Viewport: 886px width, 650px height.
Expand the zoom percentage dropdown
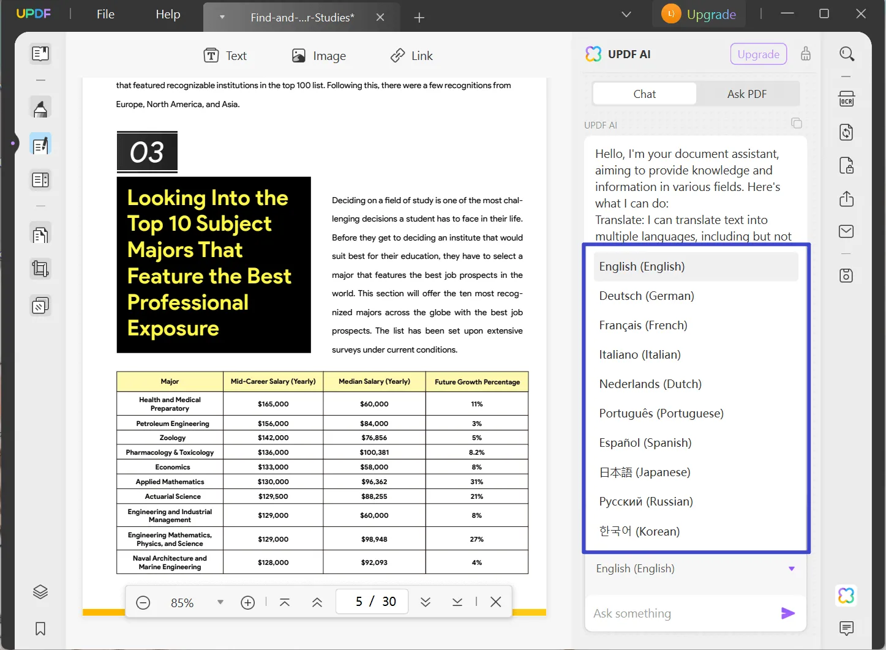[x=220, y=602]
